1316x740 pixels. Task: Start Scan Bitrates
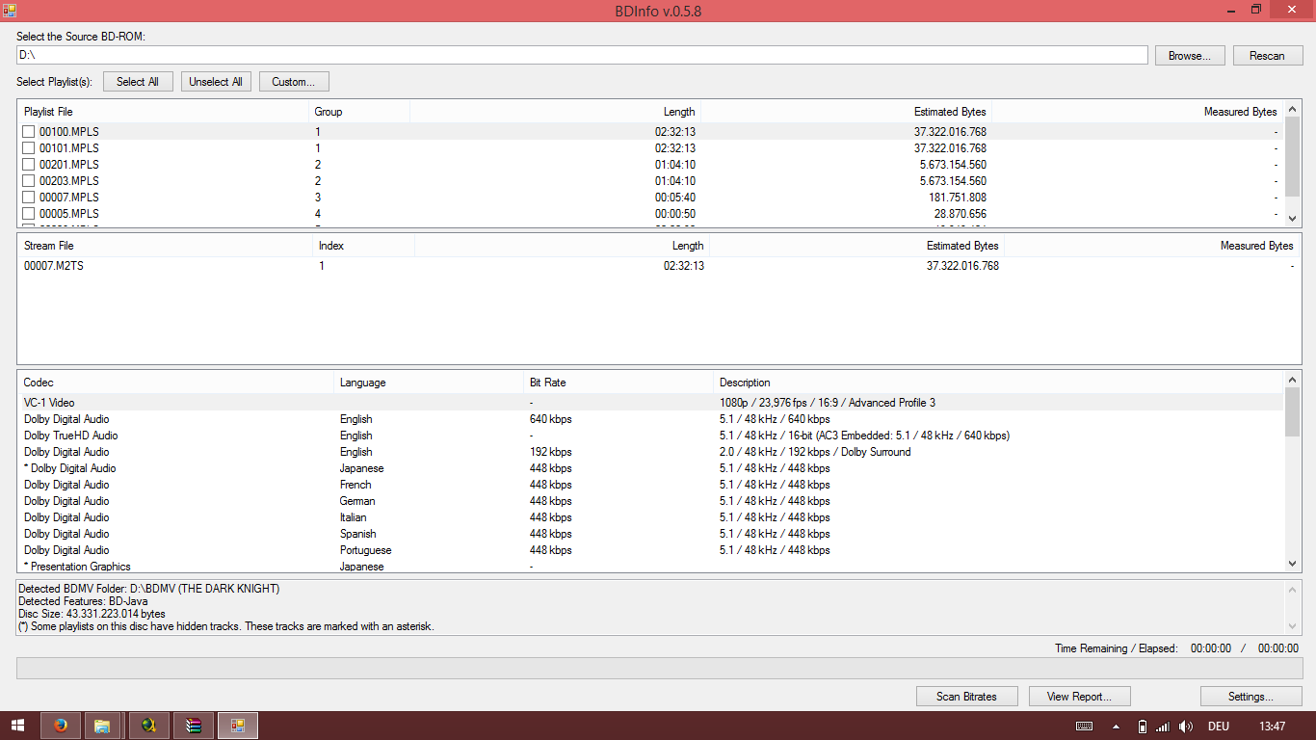[966, 696]
